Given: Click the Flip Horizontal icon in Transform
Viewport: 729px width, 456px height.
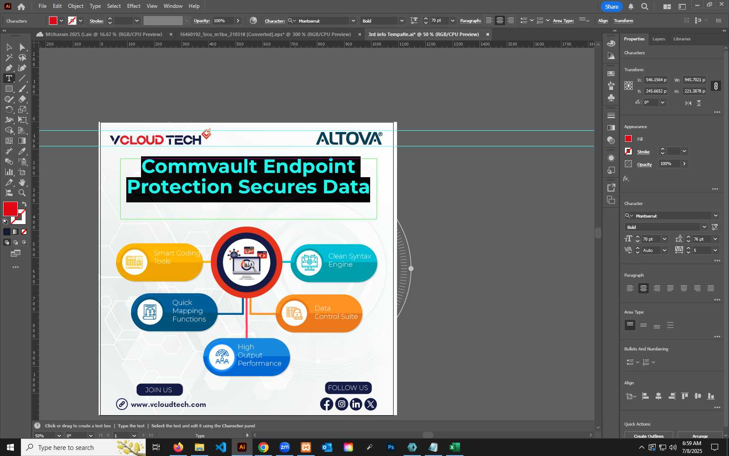Looking at the screenshot, I should click(688, 103).
